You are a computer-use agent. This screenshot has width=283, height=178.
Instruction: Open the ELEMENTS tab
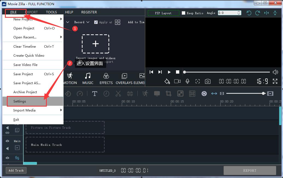pyautogui.click(x=139, y=79)
